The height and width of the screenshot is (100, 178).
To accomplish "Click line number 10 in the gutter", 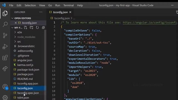I will pyautogui.click(x=54, y=59).
